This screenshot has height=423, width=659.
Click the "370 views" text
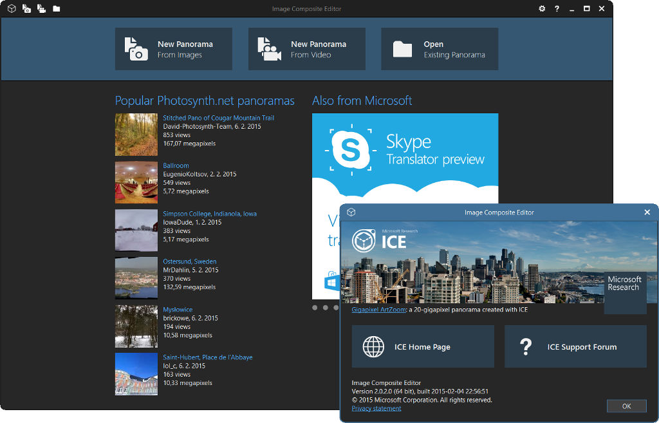176,278
